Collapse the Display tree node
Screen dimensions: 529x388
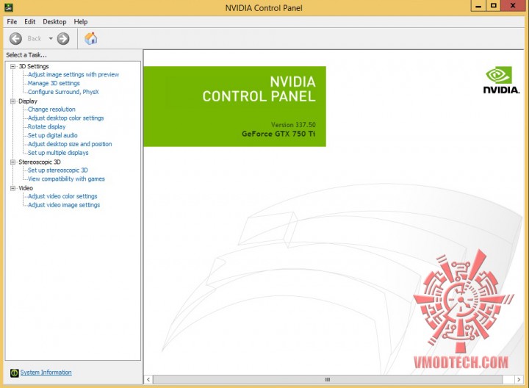[12, 101]
